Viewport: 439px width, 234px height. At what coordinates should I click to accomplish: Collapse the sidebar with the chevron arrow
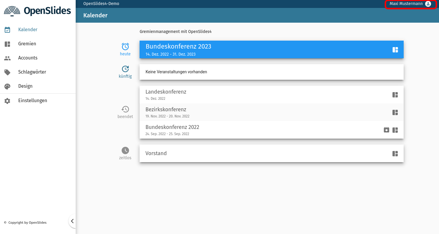pyautogui.click(x=72, y=221)
